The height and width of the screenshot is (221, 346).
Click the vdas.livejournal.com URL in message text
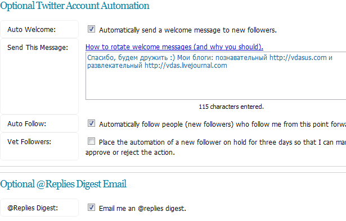pyautogui.click(x=186, y=66)
